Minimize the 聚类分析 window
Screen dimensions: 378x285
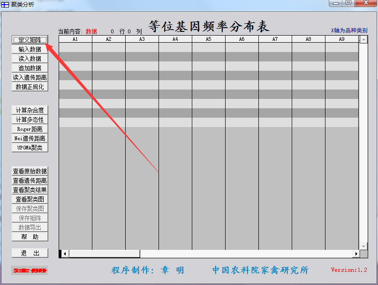[x=336, y=3]
